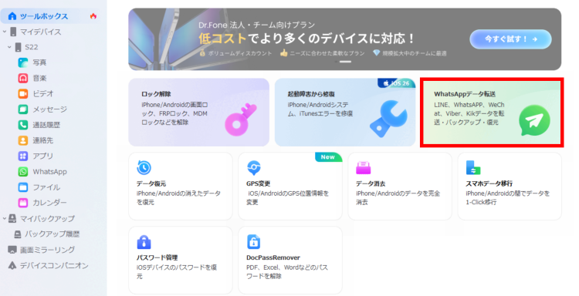
Task: Click the データ復元 clock icon
Action: tap(144, 168)
